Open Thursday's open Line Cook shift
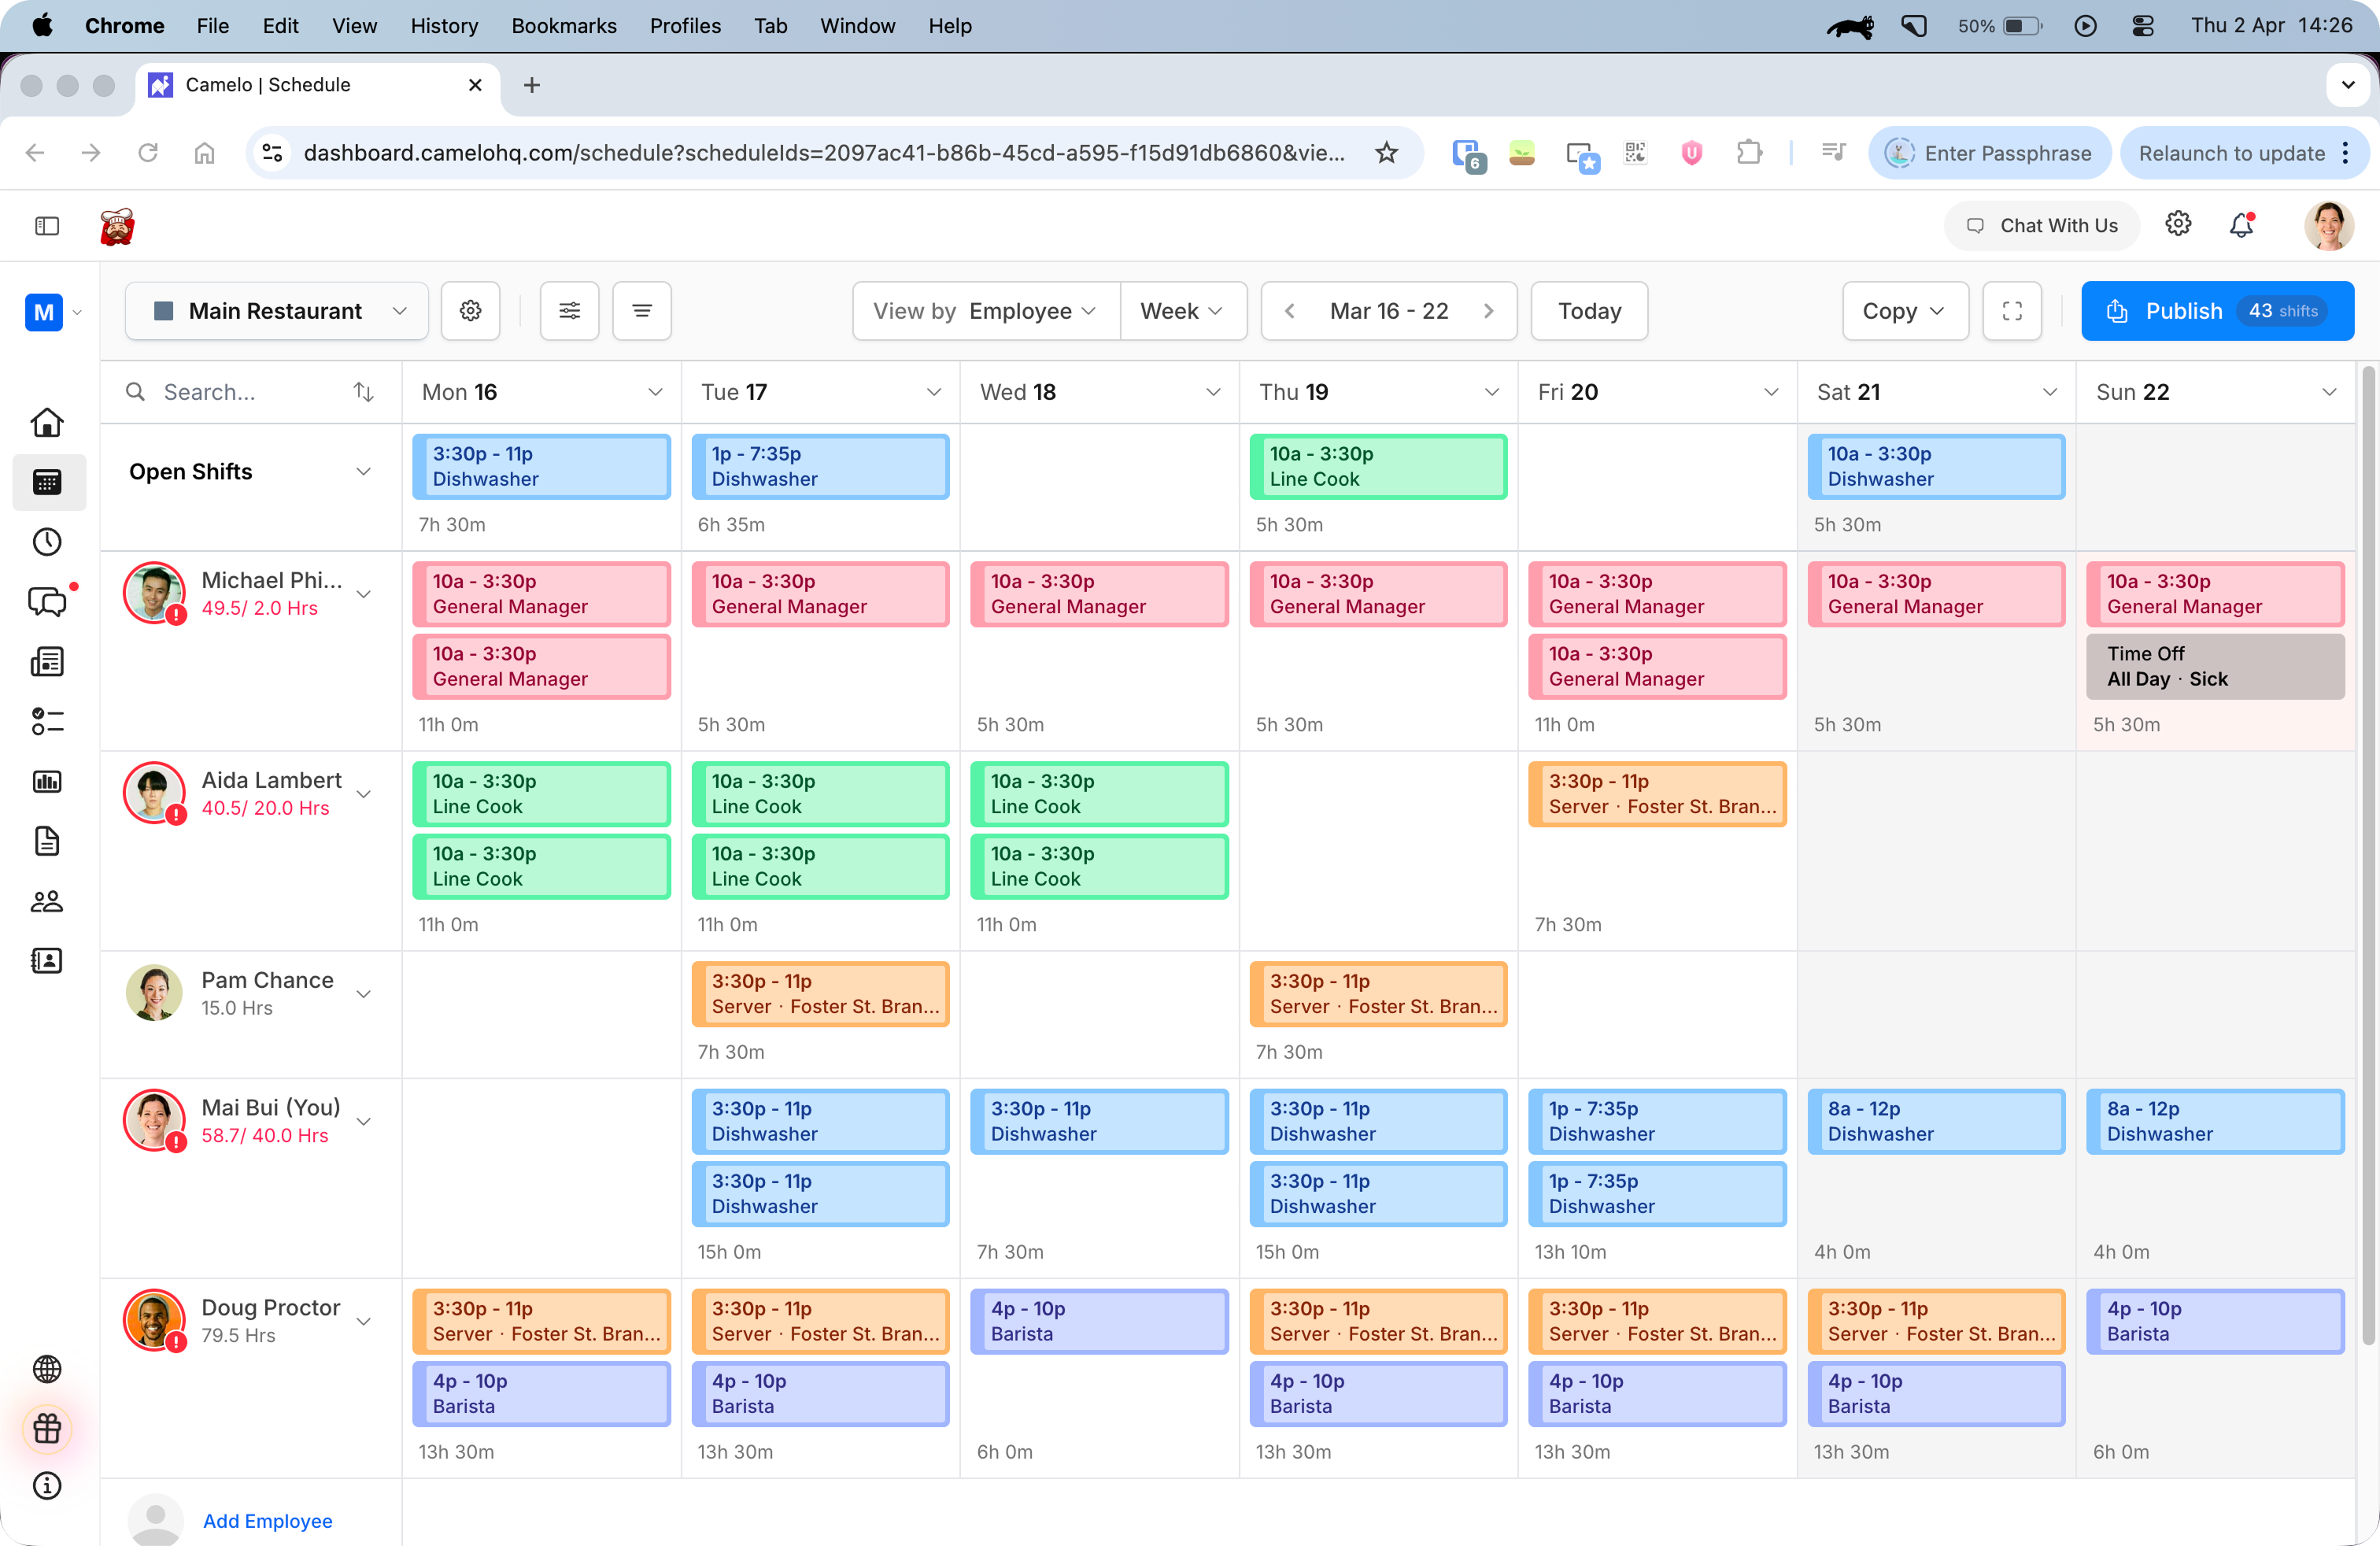This screenshot has height=1546, width=2380. tap(1377, 466)
